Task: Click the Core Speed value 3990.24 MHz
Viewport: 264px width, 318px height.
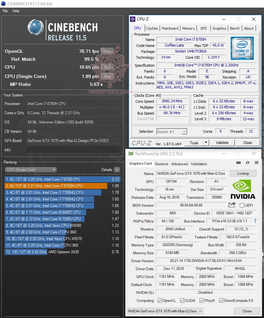Action: pyautogui.click(x=172, y=101)
